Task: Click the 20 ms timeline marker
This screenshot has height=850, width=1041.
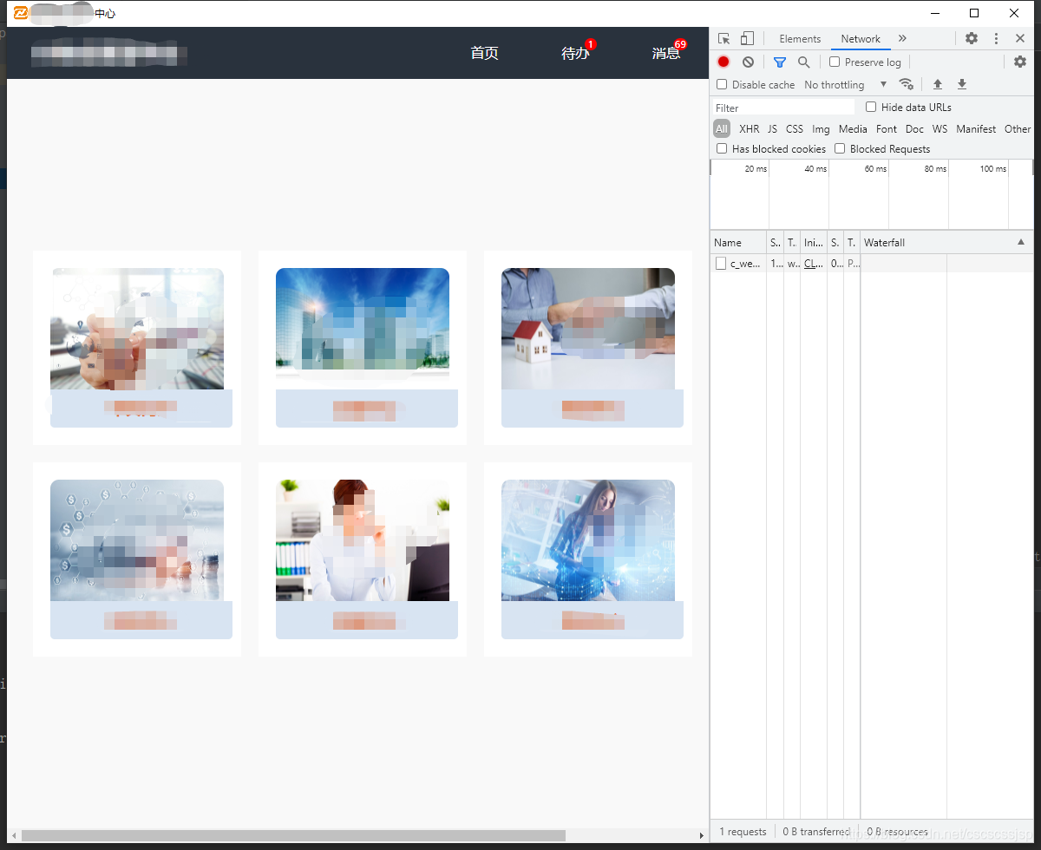Action: pyautogui.click(x=756, y=168)
